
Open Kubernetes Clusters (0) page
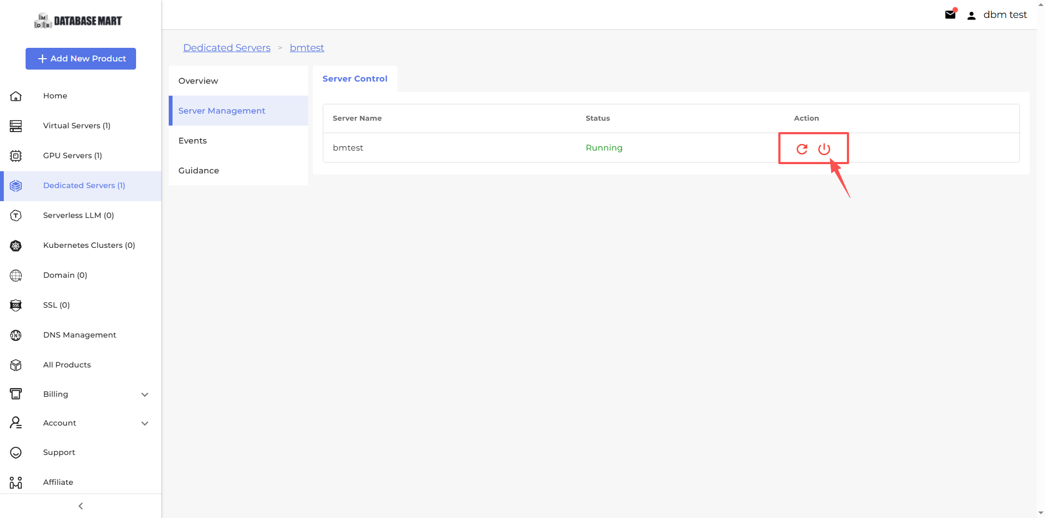tap(89, 245)
